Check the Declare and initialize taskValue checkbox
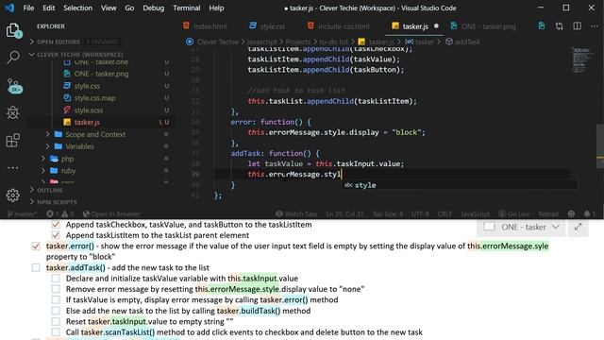604x340 pixels. pyautogui.click(x=56, y=279)
